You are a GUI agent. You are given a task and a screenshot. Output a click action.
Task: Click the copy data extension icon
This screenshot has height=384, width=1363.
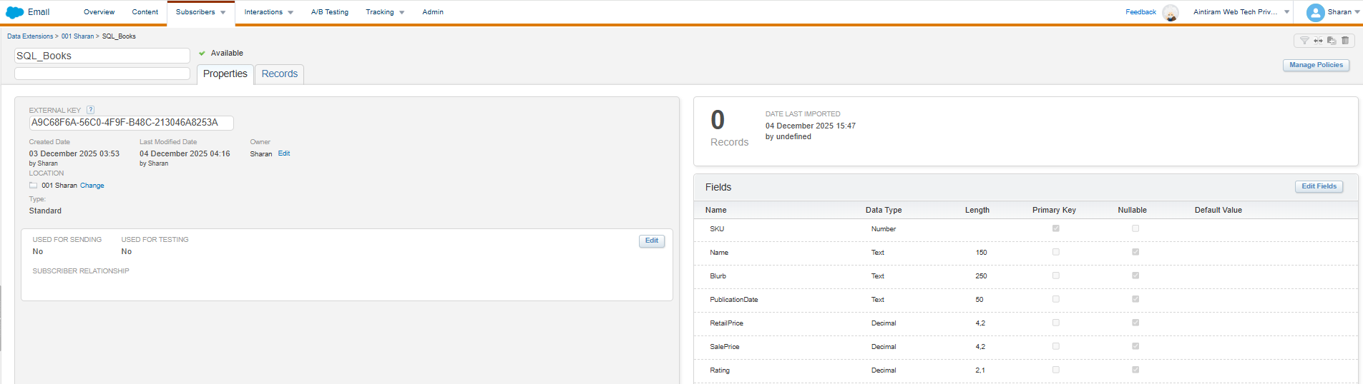(1332, 41)
